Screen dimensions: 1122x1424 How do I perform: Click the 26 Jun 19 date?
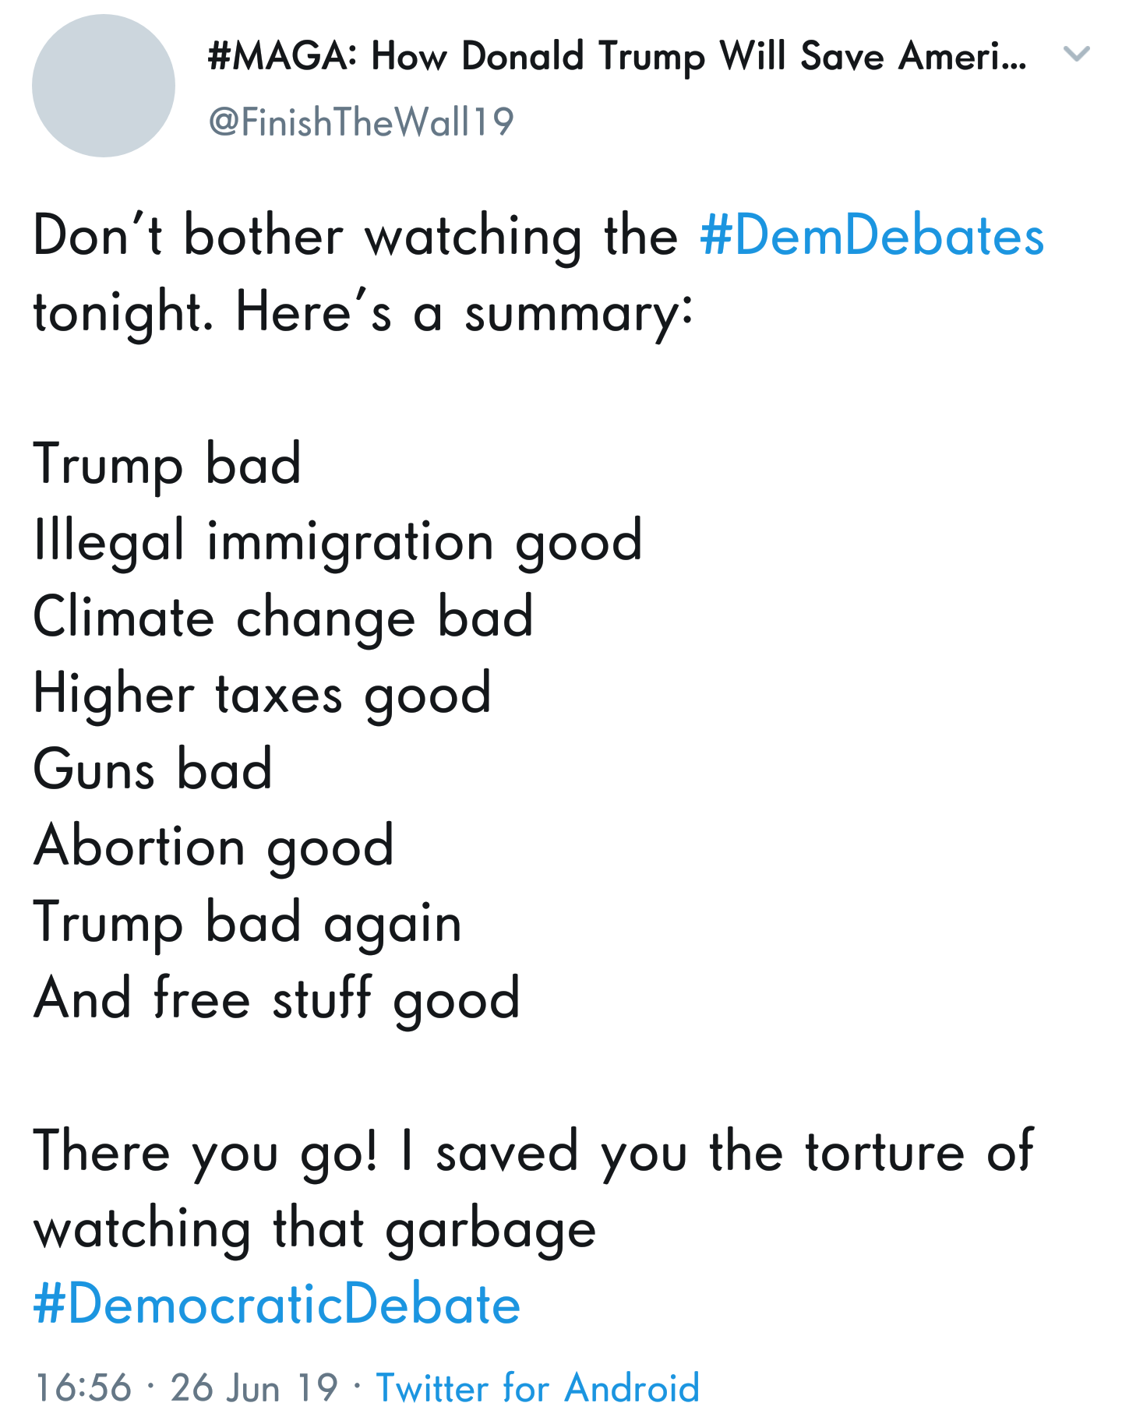click(254, 1387)
